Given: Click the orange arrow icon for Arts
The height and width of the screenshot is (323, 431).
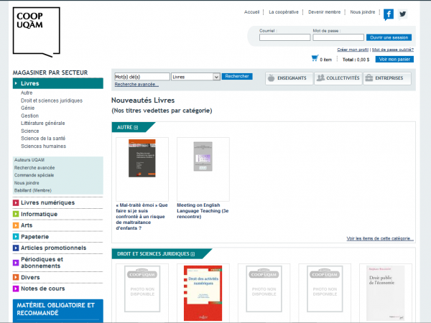Looking at the screenshot, I should [x=16, y=225].
